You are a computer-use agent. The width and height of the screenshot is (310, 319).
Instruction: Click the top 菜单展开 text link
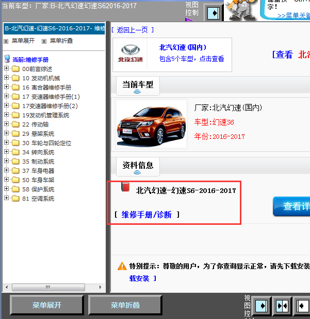[23, 41]
